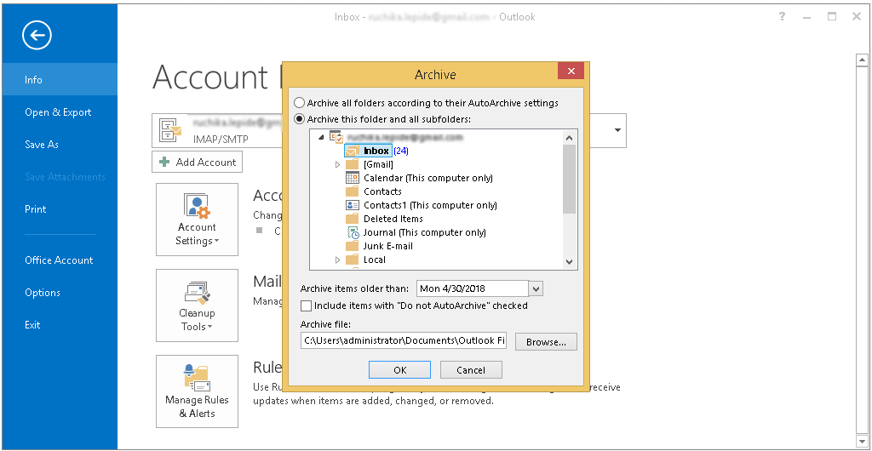The width and height of the screenshot is (872, 451).
Task: Click the Deleted Items folder icon
Action: [x=352, y=219]
